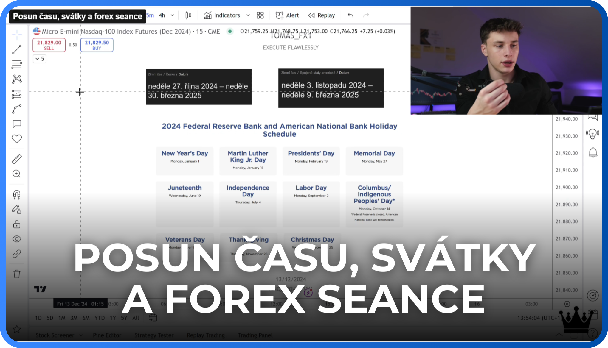This screenshot has width=608, height=348.
Task: Select the trend line drawing tool
Action: click(x=17, y=49)
